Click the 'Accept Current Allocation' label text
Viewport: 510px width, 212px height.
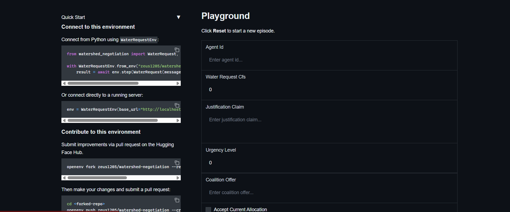(240, 210)
